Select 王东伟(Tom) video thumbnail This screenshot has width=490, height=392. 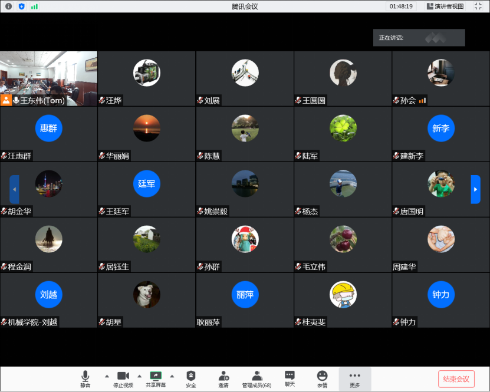click(x=49, y=78)
